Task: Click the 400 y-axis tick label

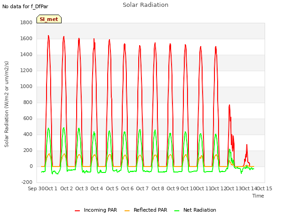Action: tap(28, 135)
